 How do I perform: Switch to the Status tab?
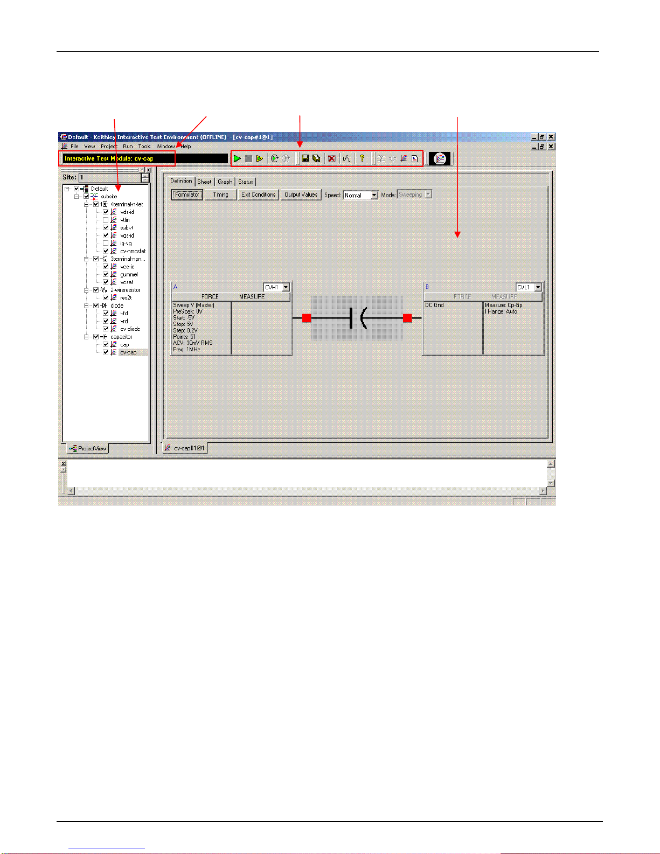click(246, 182)
